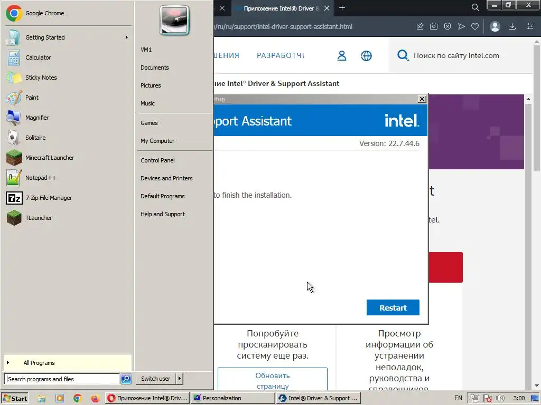Open the Solitaire game
Screen dimensions: 541x405
pyautogui.click(x=68, y=138)
